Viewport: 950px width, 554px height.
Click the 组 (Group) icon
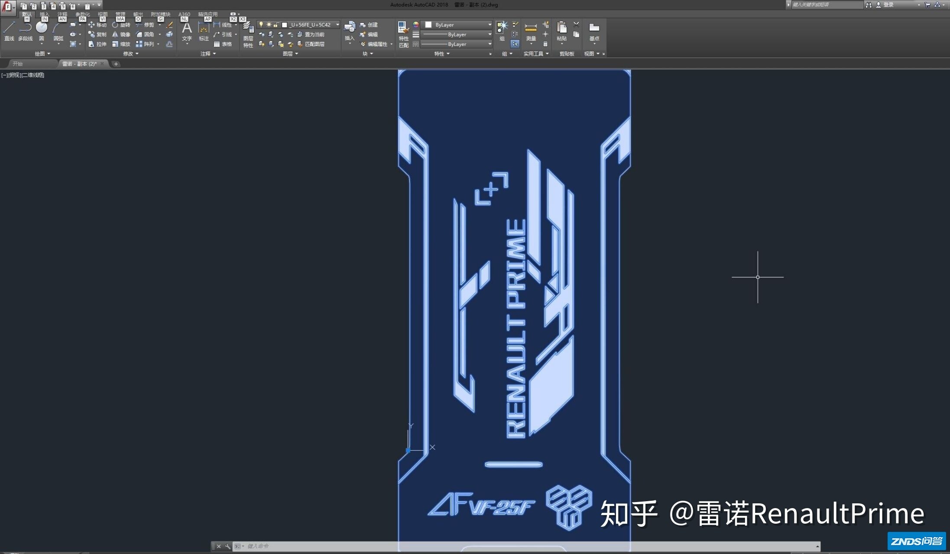click(x=502, y=31)
